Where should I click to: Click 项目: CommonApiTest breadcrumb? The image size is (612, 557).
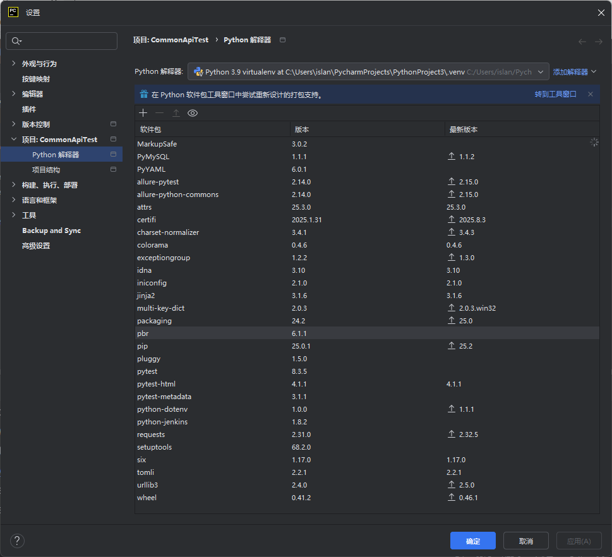171,40
